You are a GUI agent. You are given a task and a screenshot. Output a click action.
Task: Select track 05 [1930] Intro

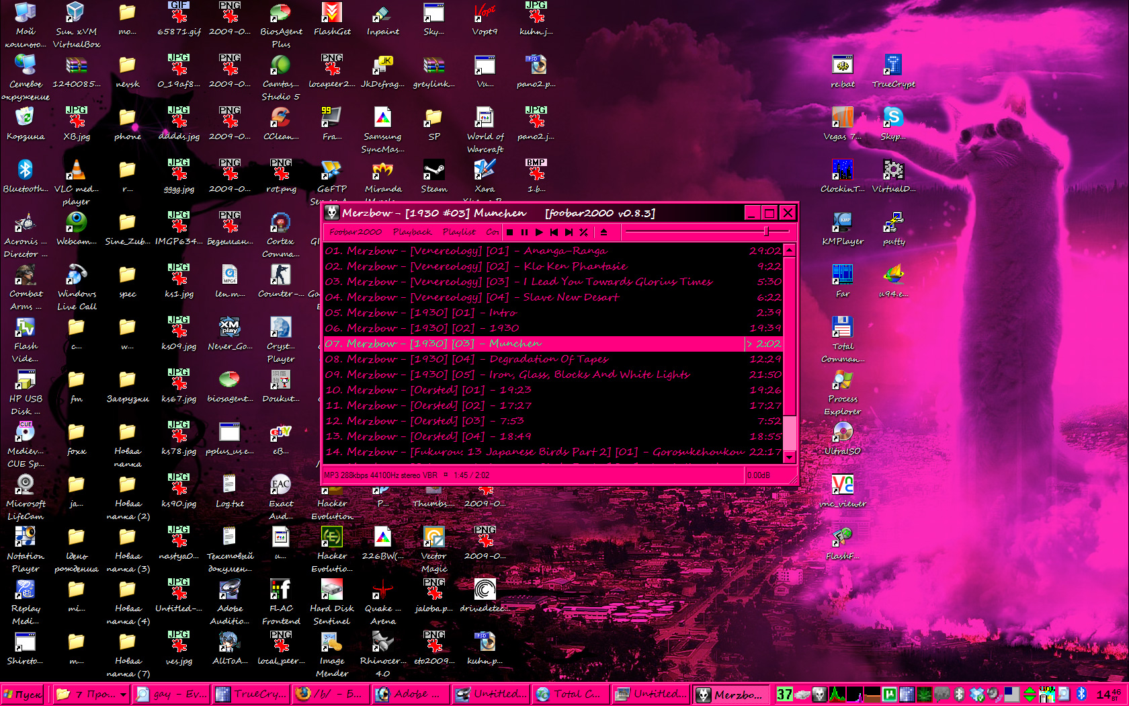tap(552, 313)
